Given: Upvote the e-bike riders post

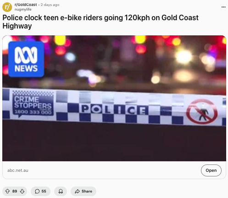Looking at the screenshot, I should [7, 191].
